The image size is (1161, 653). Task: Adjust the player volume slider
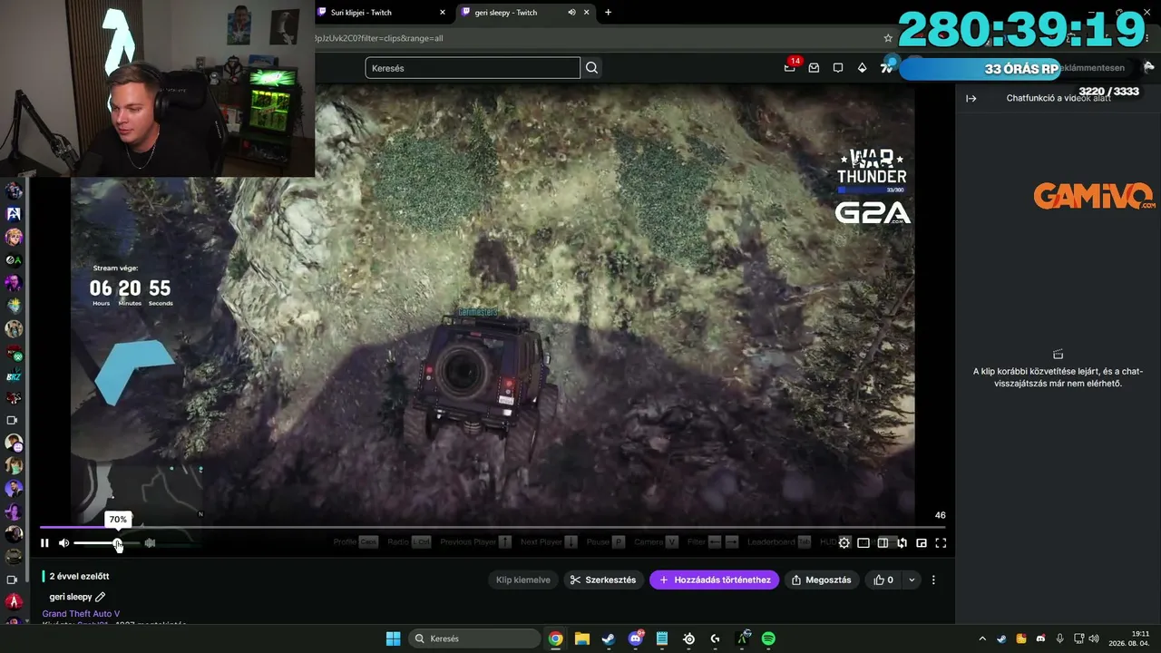point(107,543)
